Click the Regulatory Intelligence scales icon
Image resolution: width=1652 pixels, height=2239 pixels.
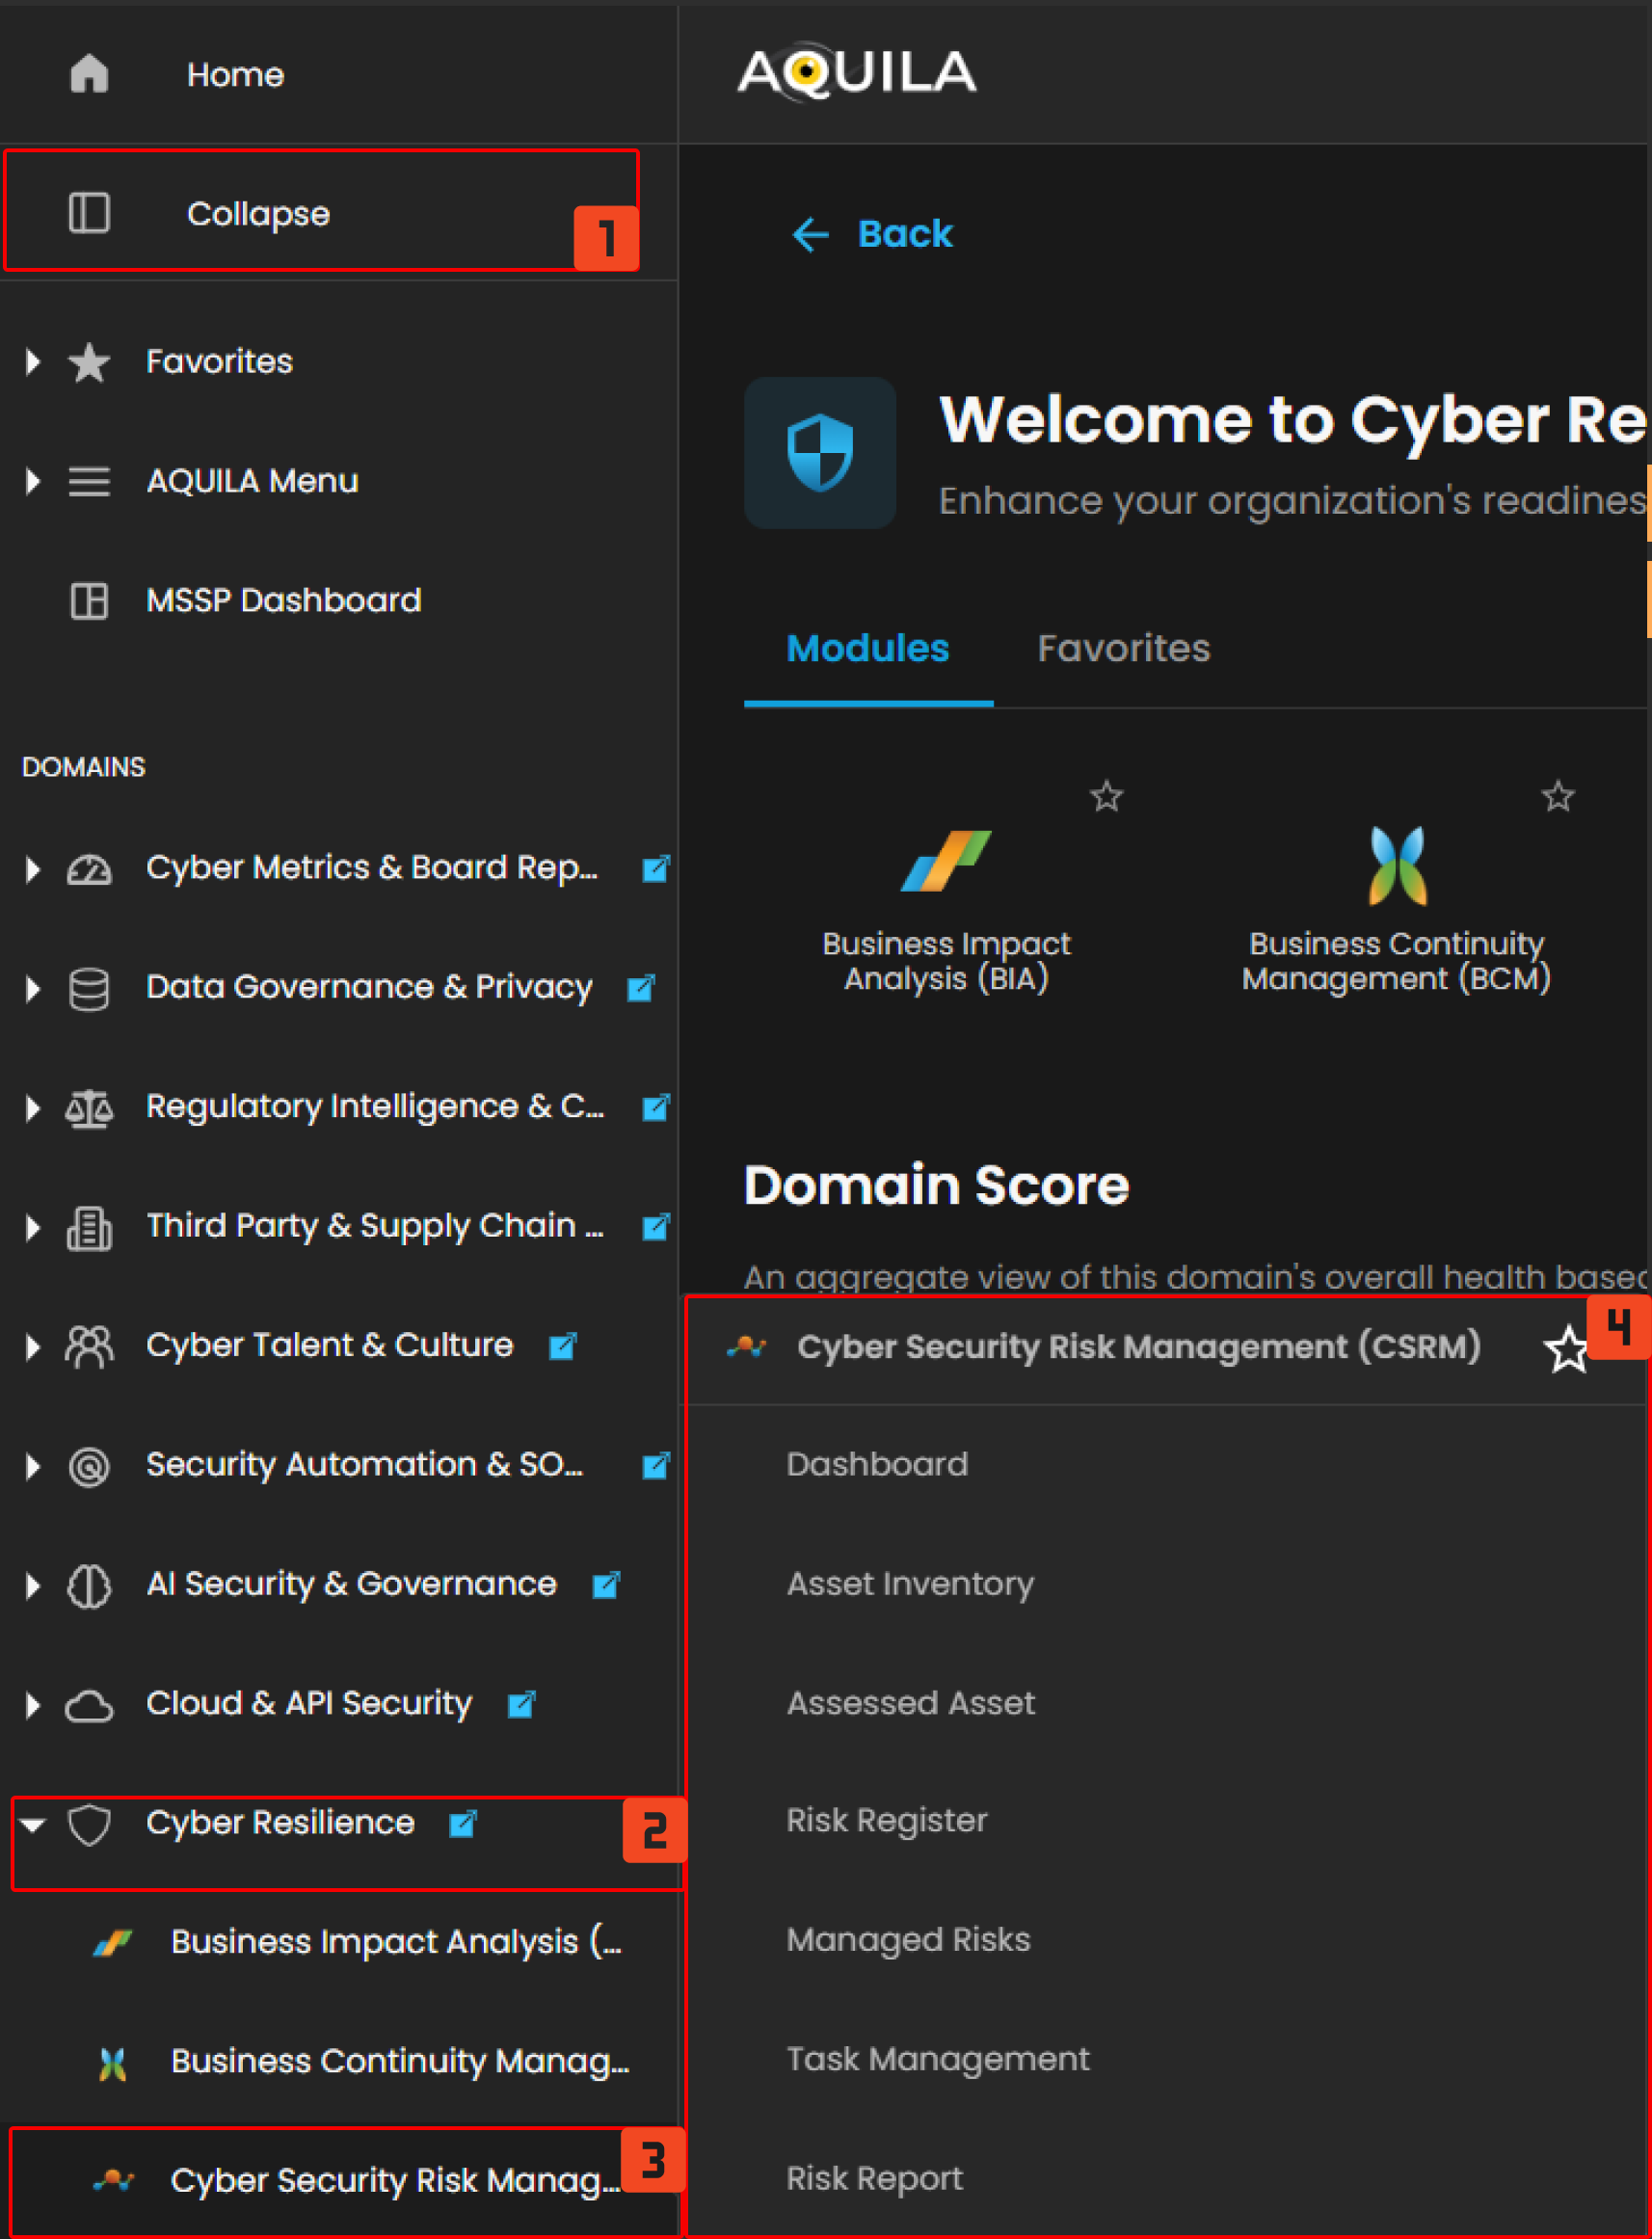pos(89,1108)
